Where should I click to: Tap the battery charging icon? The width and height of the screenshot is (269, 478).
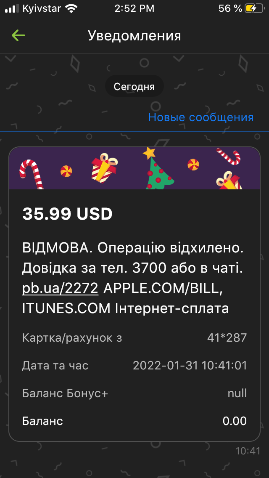[x=254, y=8]
